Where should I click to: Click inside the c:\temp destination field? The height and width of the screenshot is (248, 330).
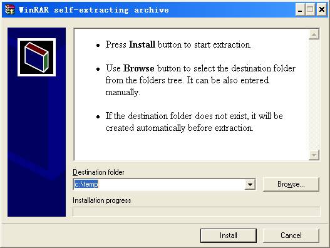coord(159,184)
